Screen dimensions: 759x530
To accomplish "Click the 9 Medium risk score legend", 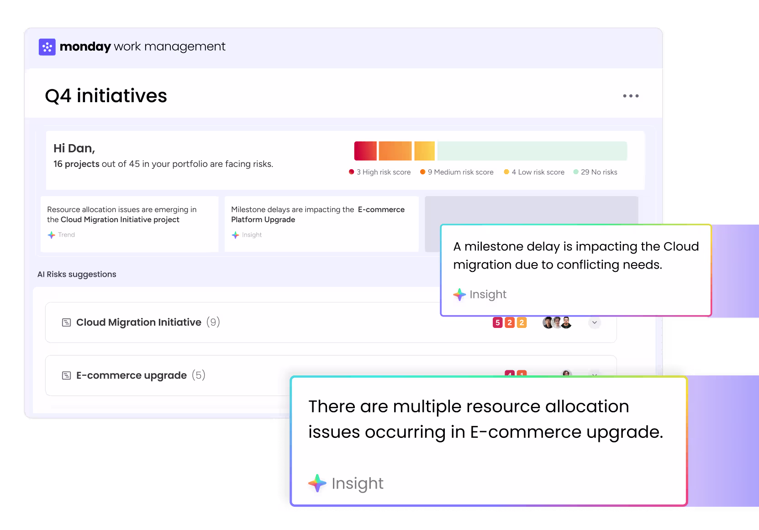I will (457, 172).
